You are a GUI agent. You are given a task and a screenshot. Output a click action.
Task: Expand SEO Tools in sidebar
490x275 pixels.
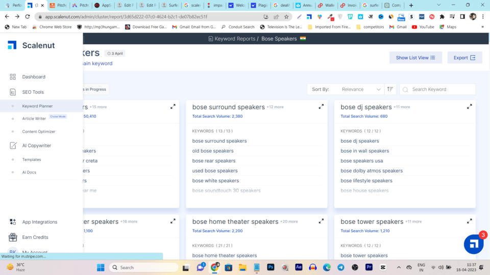click(x=33, y=92)
